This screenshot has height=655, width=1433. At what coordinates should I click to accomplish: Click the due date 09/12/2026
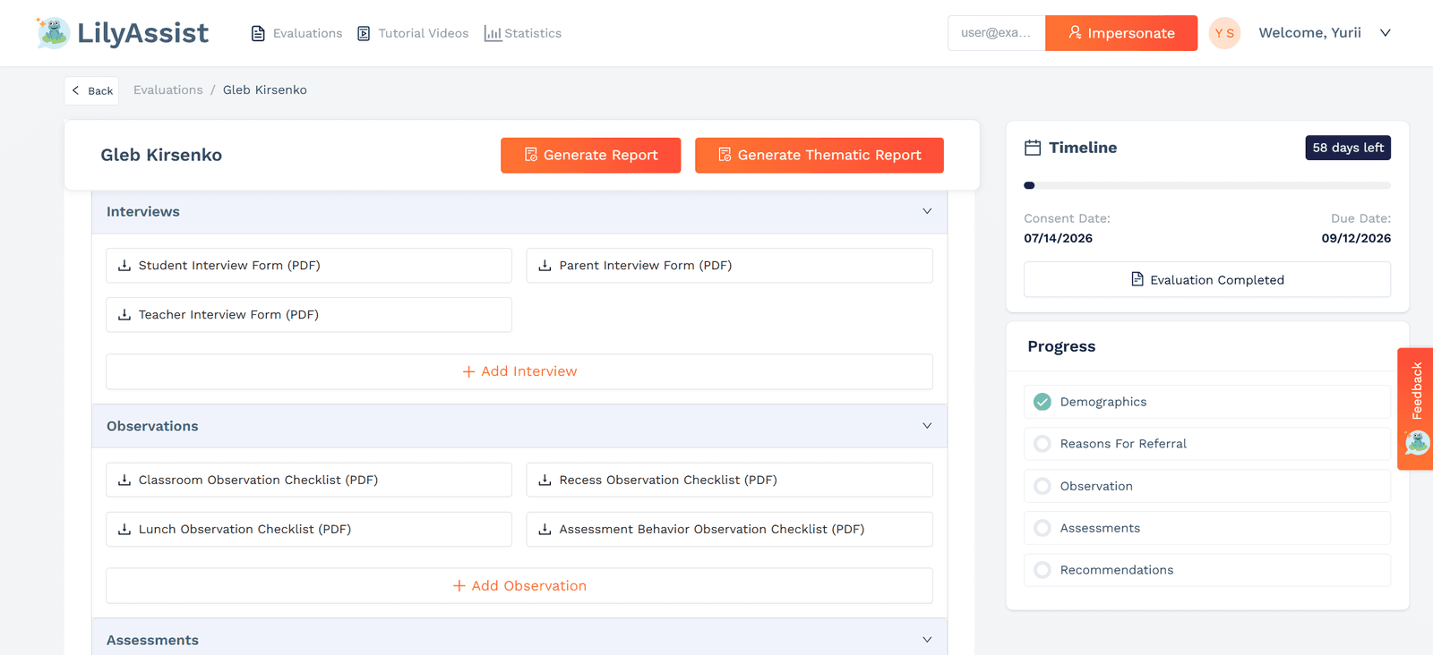click(x=1356, y=238)
